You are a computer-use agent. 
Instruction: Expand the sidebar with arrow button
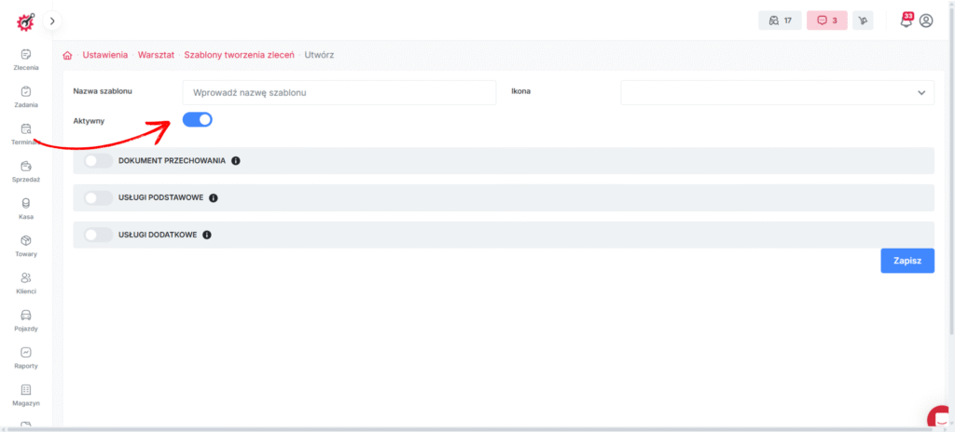(x=52, y=20)
